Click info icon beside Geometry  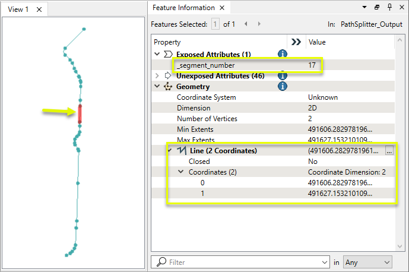pyautogui.click(x=283, y=86)
